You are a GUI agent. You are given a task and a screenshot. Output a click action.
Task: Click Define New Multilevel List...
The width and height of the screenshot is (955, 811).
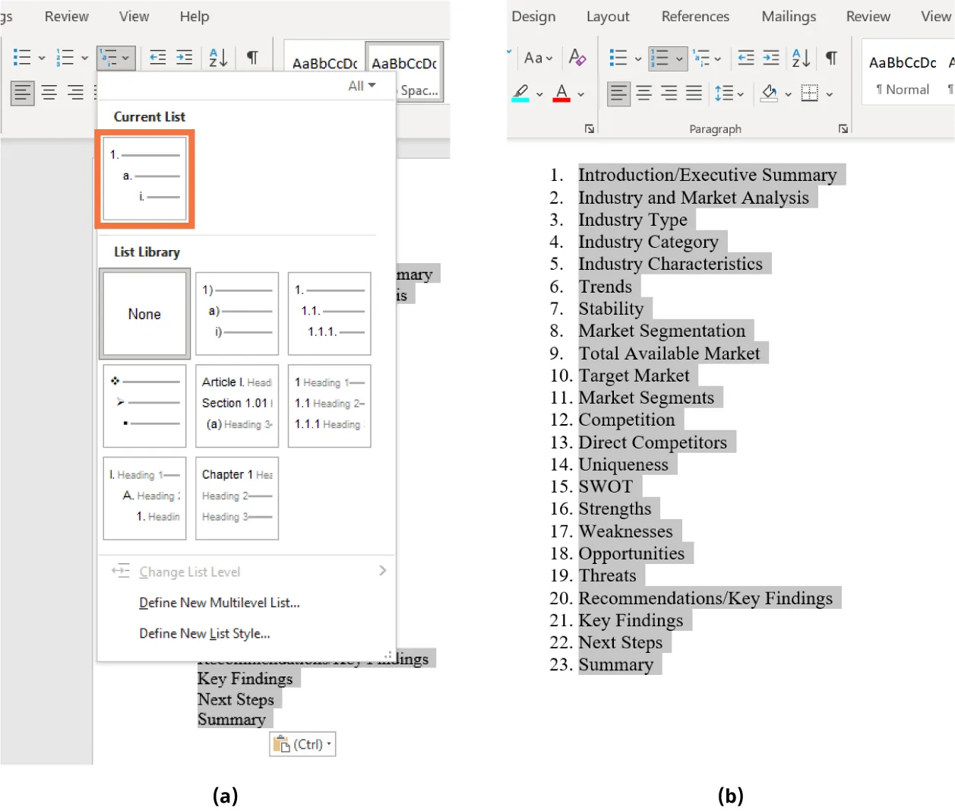219,603
